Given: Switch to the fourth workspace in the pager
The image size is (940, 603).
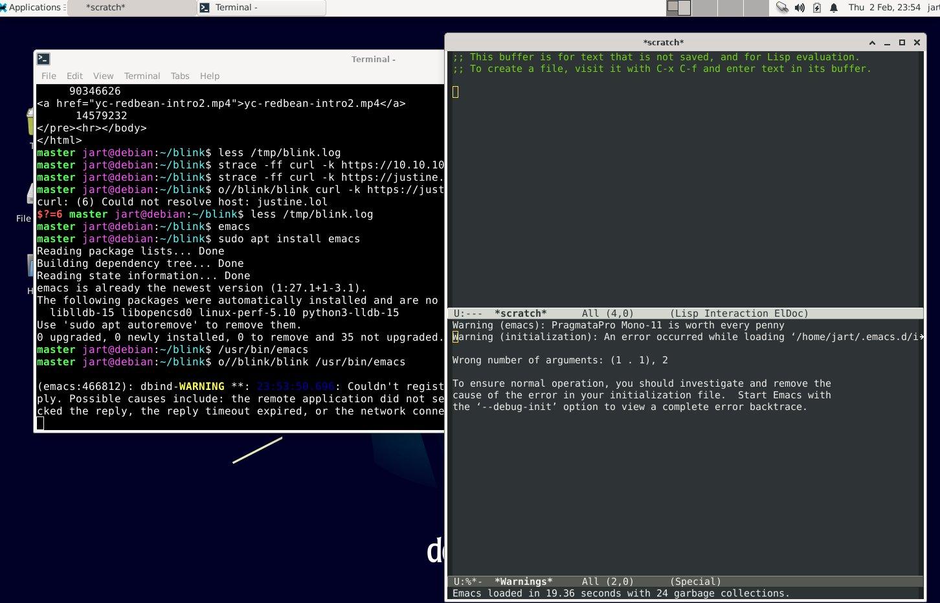Looking at the screenshot, I should [x=755, y=8].
